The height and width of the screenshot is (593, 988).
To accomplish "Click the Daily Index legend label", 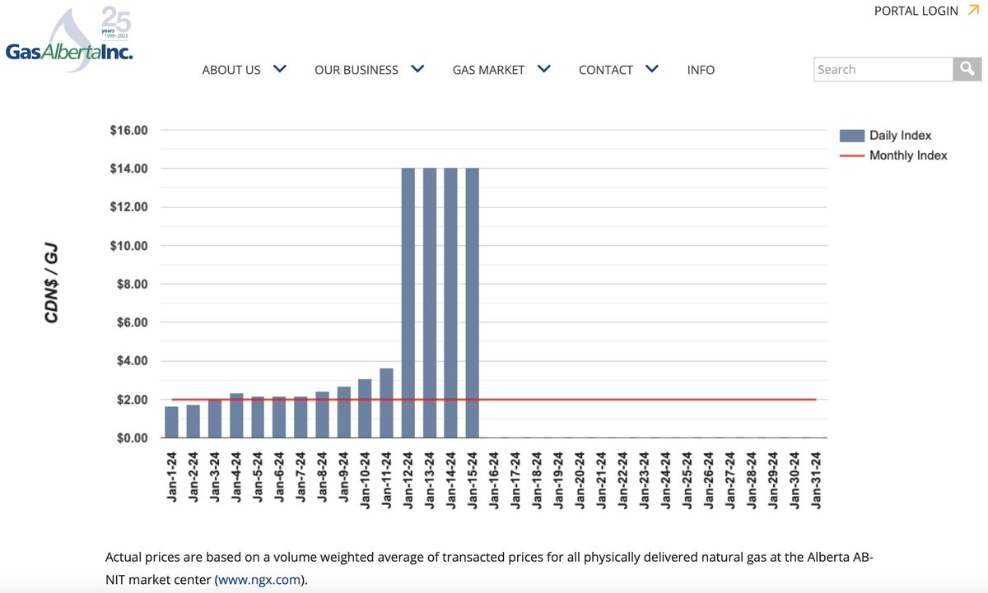I will click(901, 136).
